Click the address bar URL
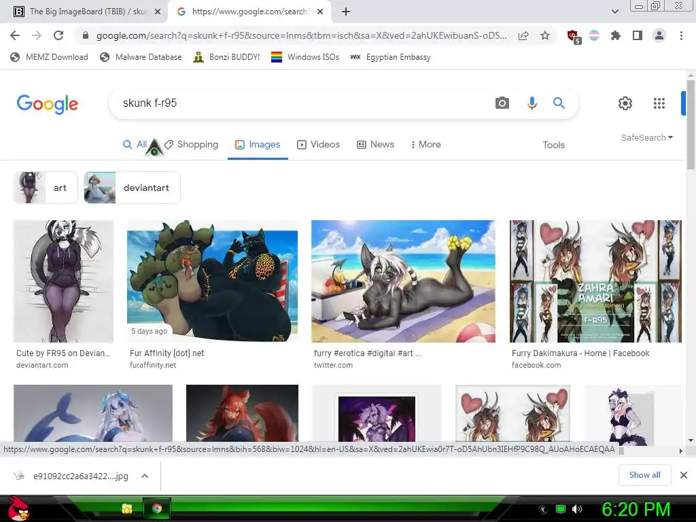Screen dimensions: 696x522 coord(301,35)
